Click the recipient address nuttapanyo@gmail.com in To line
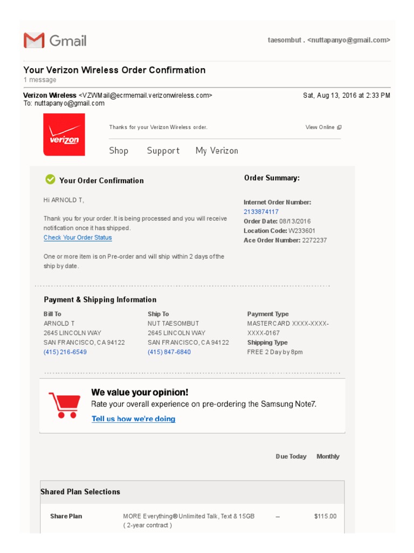 70,104
